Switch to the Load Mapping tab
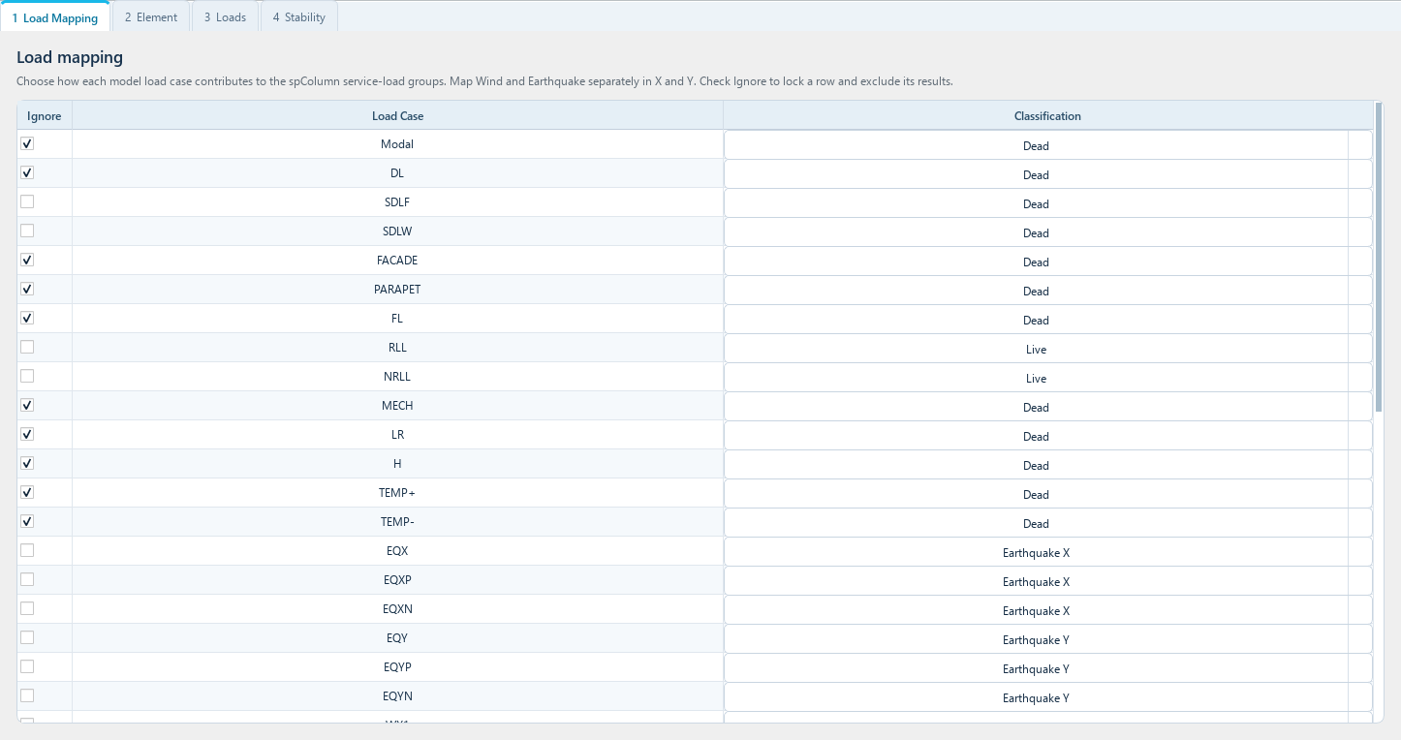The height and width of the screenshot is (740, 1401). 55,17
